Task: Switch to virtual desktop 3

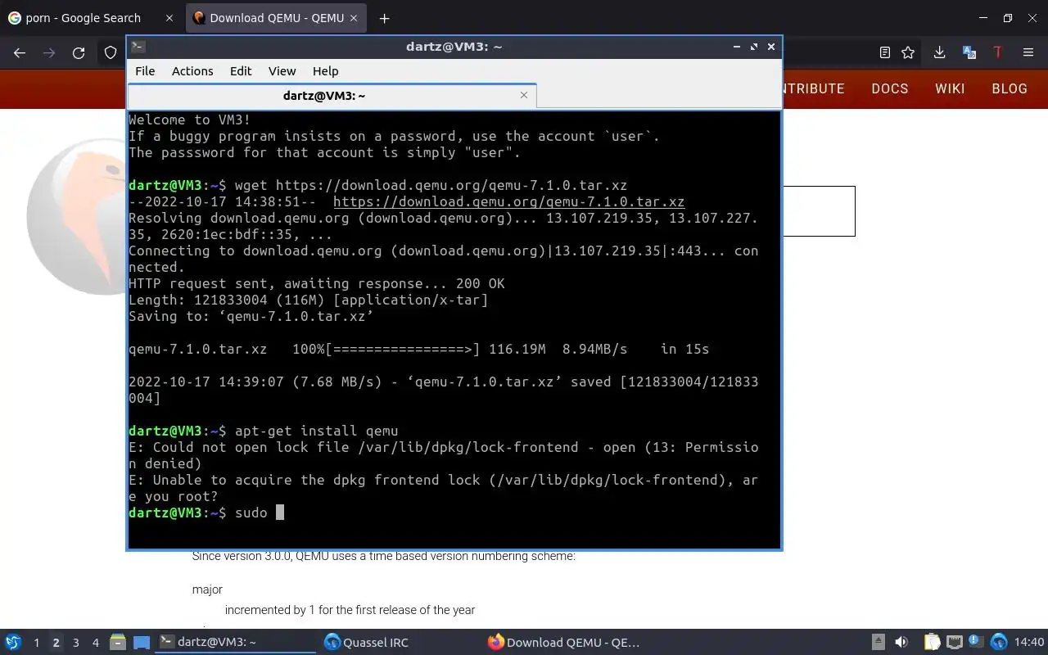Action: click(x=76, y=643)
